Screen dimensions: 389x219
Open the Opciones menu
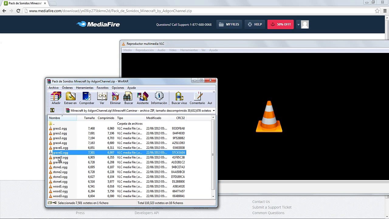pyautogui.click(x=118, y=88)
